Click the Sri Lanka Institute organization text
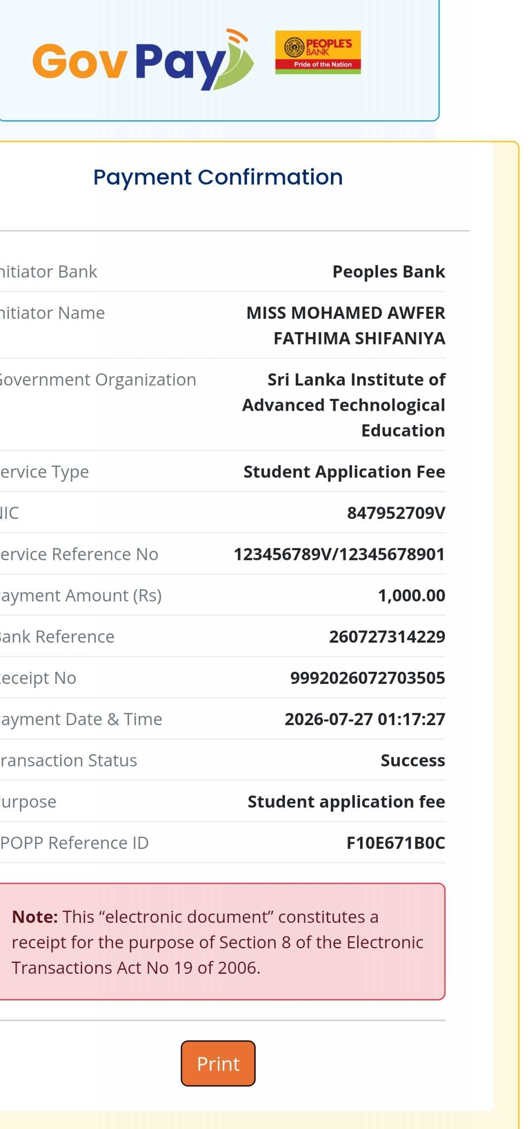Image resolution: width=530 pixels, height=1129 pixels. (344, 405)
